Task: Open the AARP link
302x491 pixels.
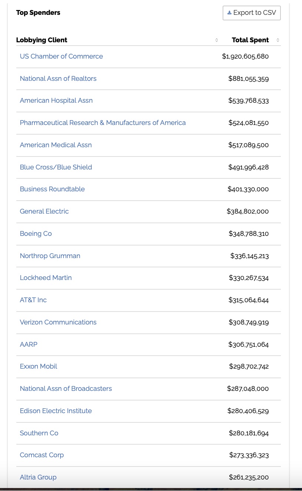Action: [x=29, y=345]
